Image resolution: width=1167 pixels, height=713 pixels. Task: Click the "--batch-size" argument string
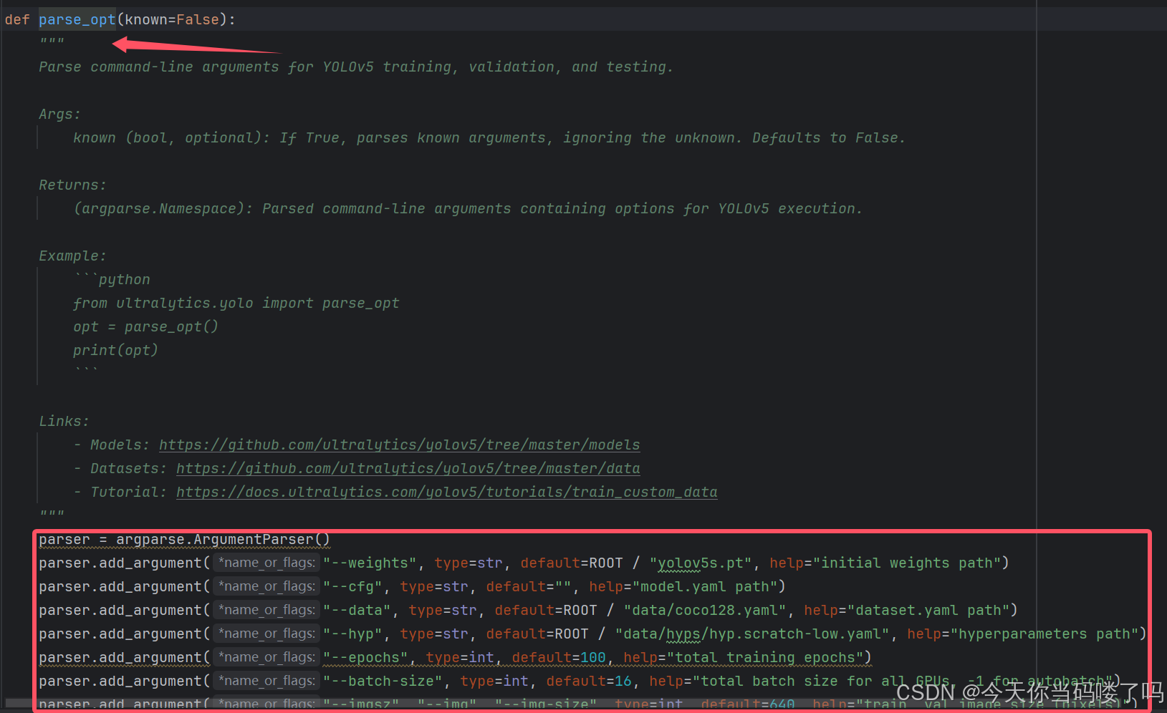pos(383,681)
